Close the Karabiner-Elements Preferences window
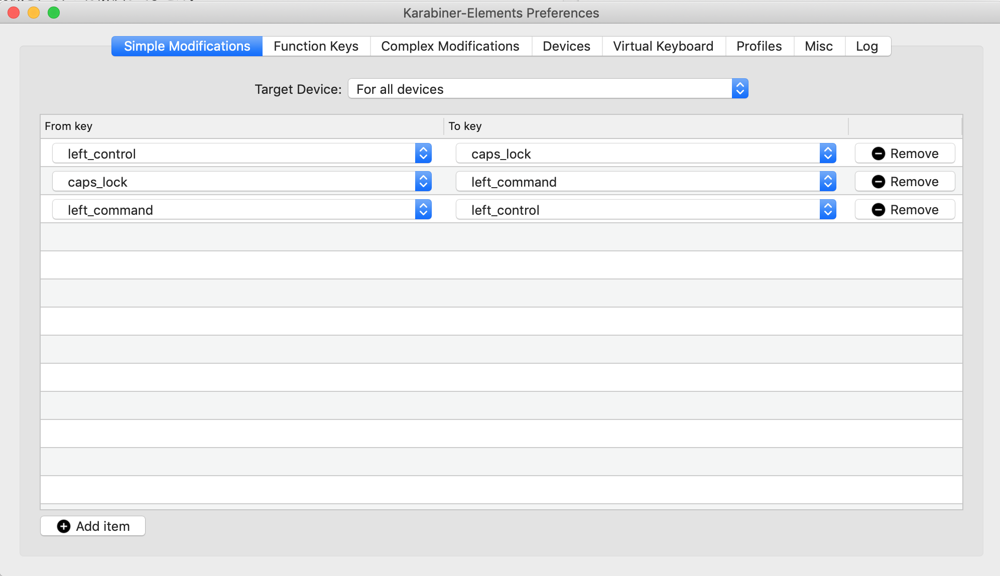The width and height of the screenshot is (1000, 576). (x=14, y=13)
